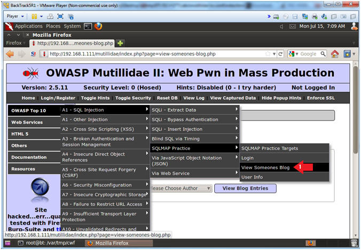This screenshot has height=250, width=361.
Task: Expand A1 - SQL Injection submenu
Action: coord(105,110)
